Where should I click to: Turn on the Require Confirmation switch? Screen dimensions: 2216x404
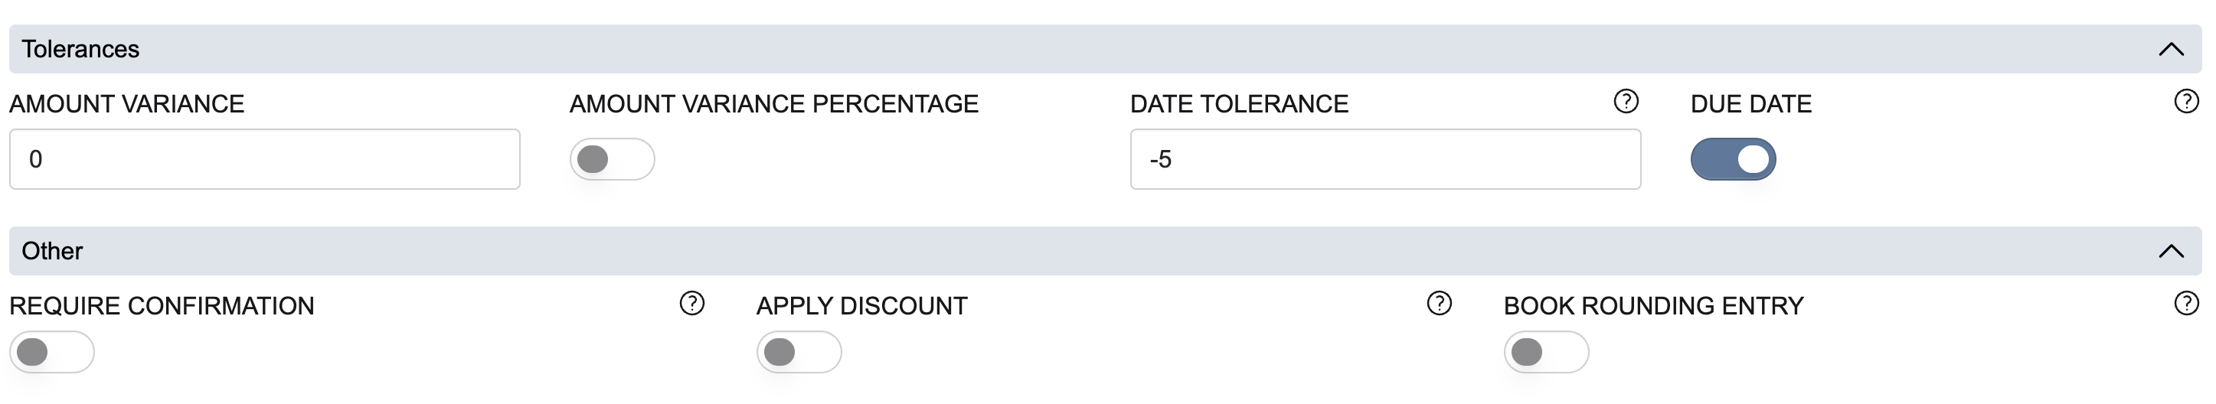click(x=51, y=351)
